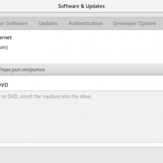The image size is (163, 163).
Task: Click the word "DVD" in the medium instructions
Action: click(x=13, y=97)
